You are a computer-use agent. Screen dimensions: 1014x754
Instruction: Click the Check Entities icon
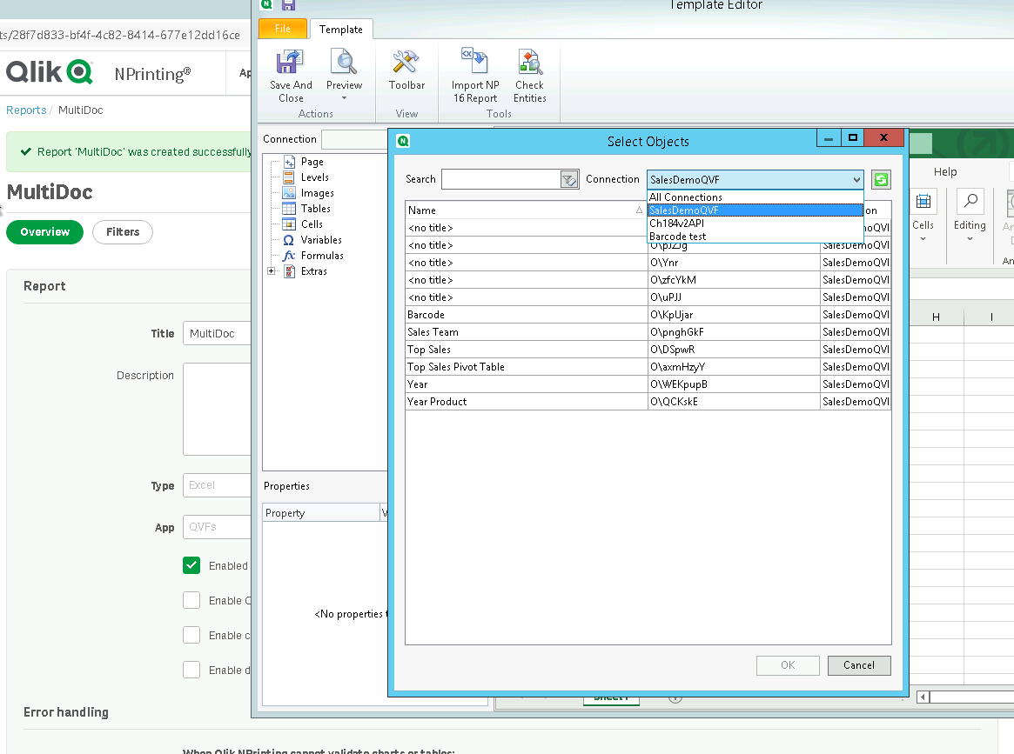click(530, 62)
